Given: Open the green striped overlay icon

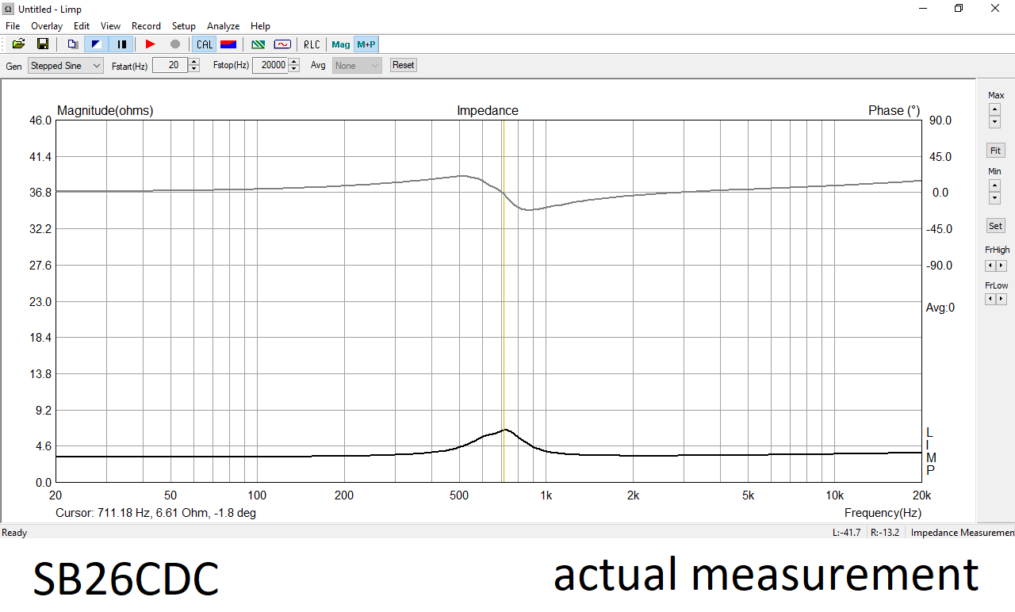Looking at the screenshot, I should click(258, 44).
